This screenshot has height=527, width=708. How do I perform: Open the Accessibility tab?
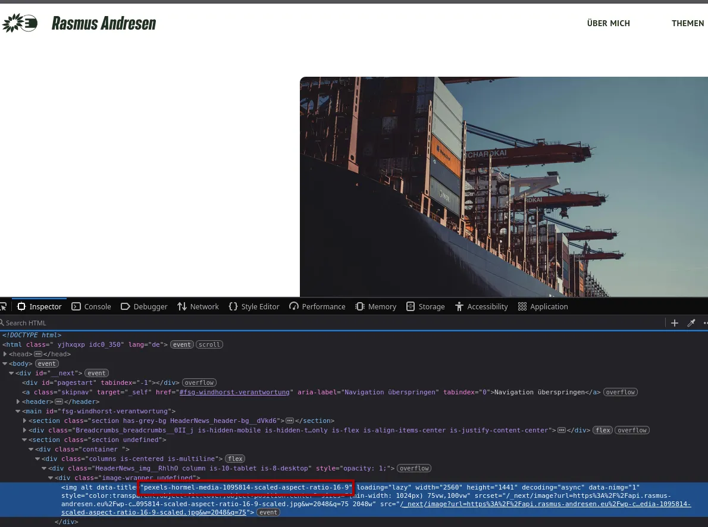click(x=481, y=307)
